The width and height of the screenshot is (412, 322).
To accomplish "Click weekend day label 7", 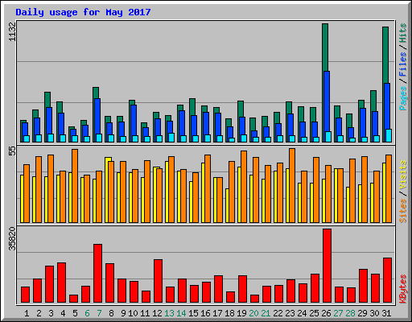I will coord(99,313).
